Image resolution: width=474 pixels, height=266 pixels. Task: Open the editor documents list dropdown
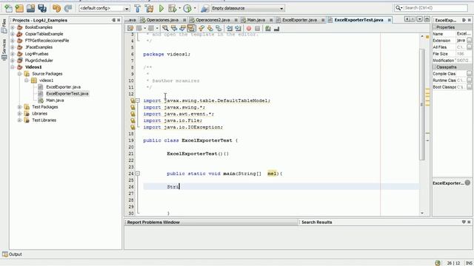click(420, 19)
